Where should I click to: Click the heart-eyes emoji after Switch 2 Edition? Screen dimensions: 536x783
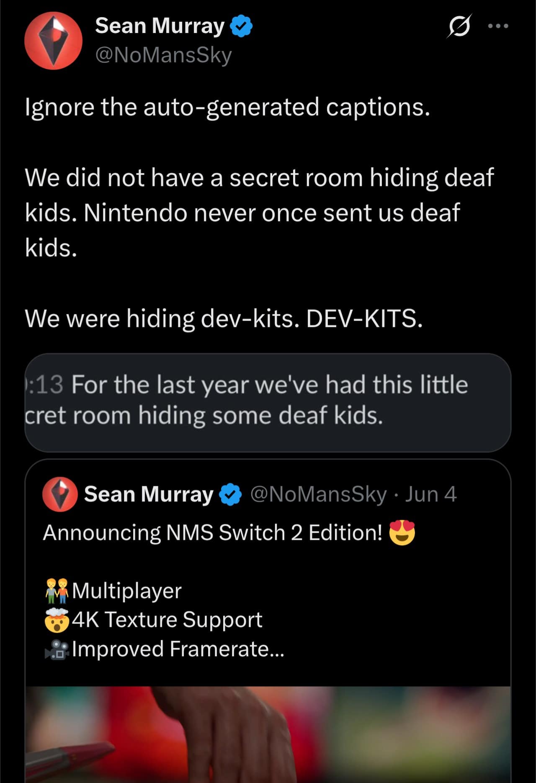point(402,533)
